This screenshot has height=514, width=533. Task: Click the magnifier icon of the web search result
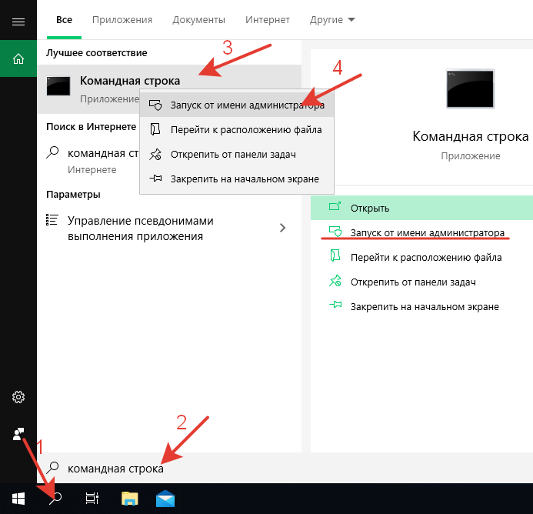52,152
